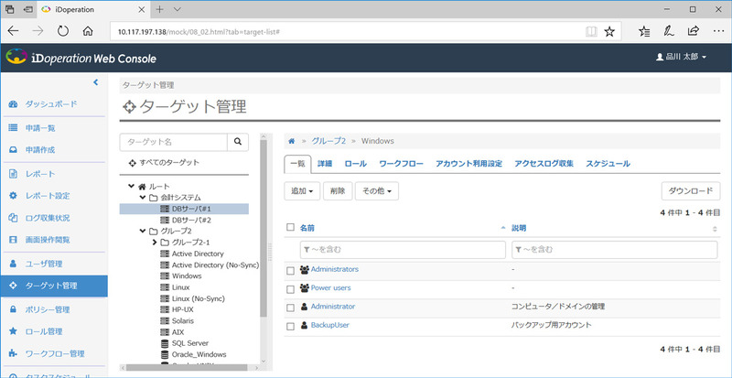Click the Power users group icon

click(305, 287)
